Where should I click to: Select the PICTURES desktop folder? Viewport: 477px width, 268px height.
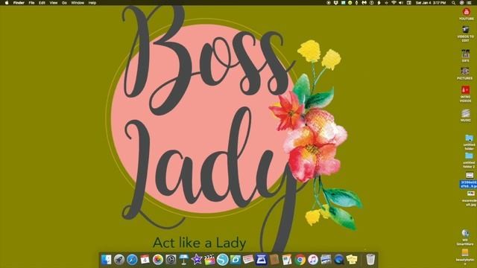(465, 74)
